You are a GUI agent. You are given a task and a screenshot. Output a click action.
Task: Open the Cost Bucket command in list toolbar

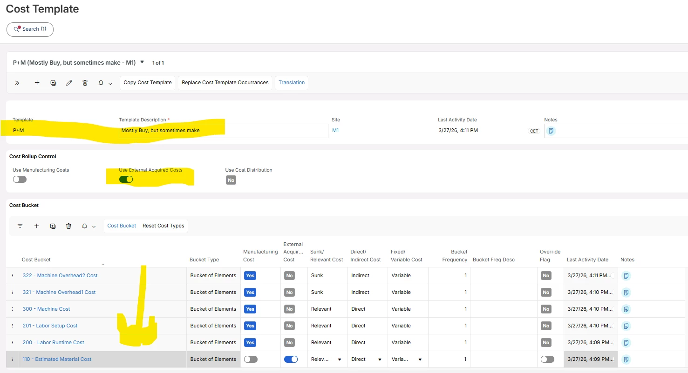[122, 226]
